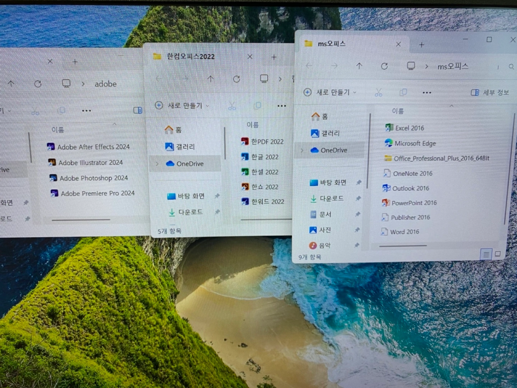Launch Microsoft Edge shortcut
Viewport: 517px width, 388px height.
click(x=410, y=143)
